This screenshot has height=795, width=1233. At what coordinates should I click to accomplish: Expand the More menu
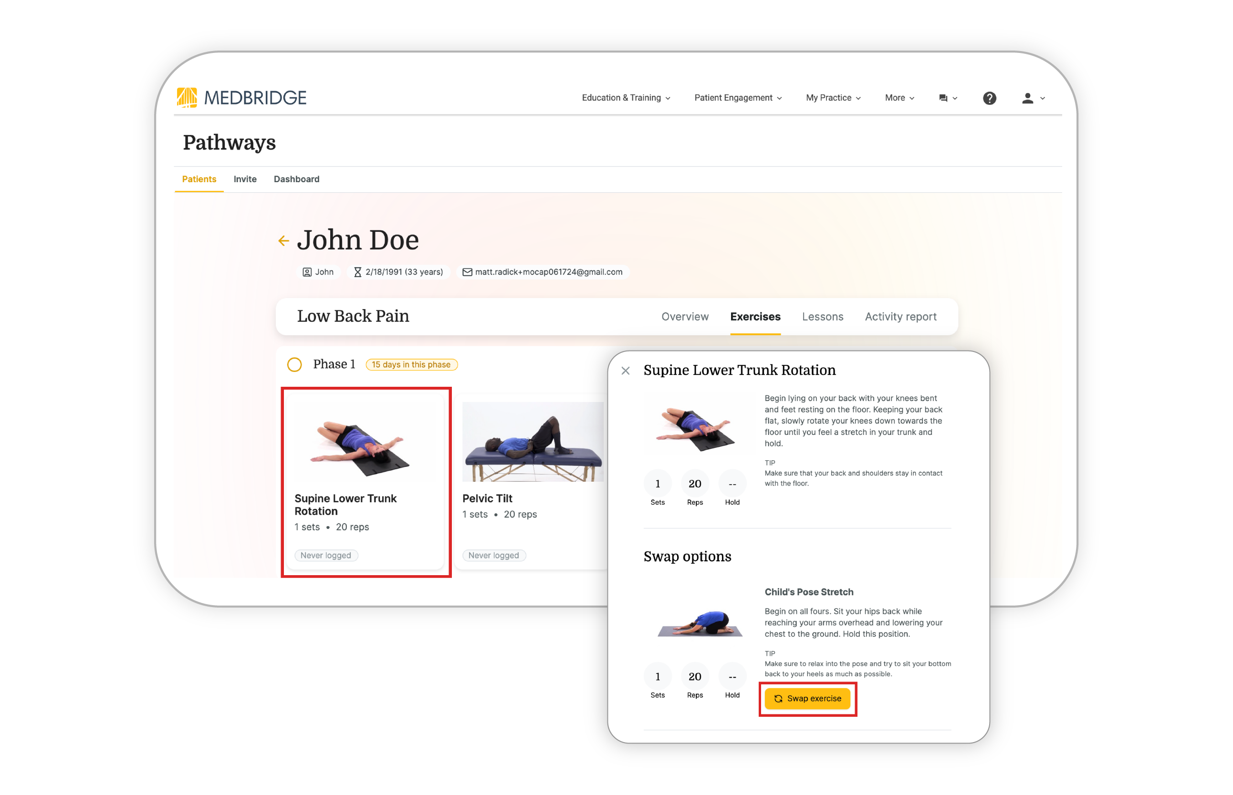(899, 98)
